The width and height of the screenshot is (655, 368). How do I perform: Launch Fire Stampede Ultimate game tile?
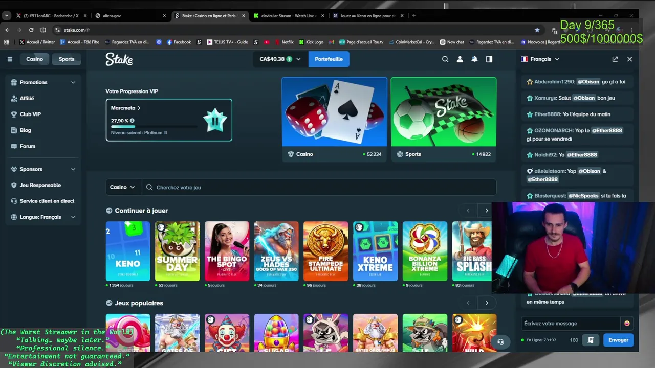[326, 251]
